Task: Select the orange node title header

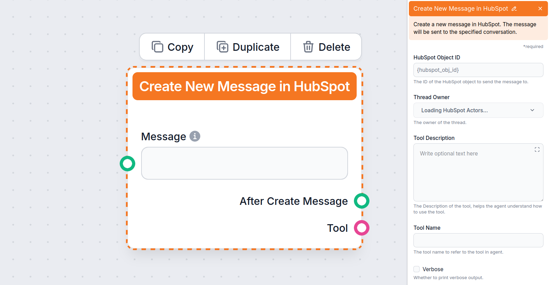Action: (245, 86)
